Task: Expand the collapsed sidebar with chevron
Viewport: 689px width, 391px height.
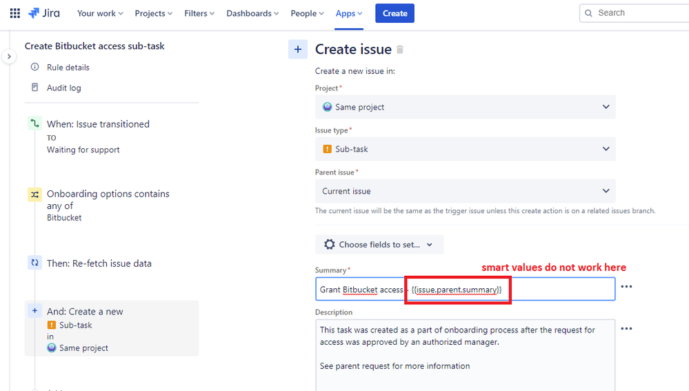Action: point(9,57)
